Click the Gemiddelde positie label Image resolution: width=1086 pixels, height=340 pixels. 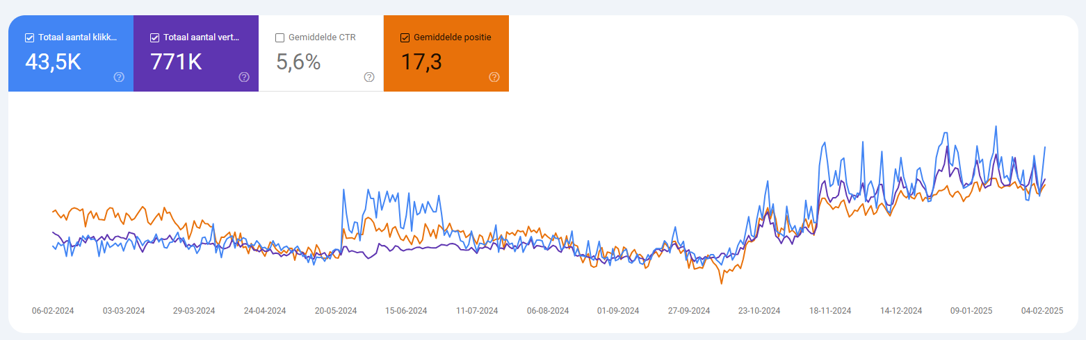point(452,37)
